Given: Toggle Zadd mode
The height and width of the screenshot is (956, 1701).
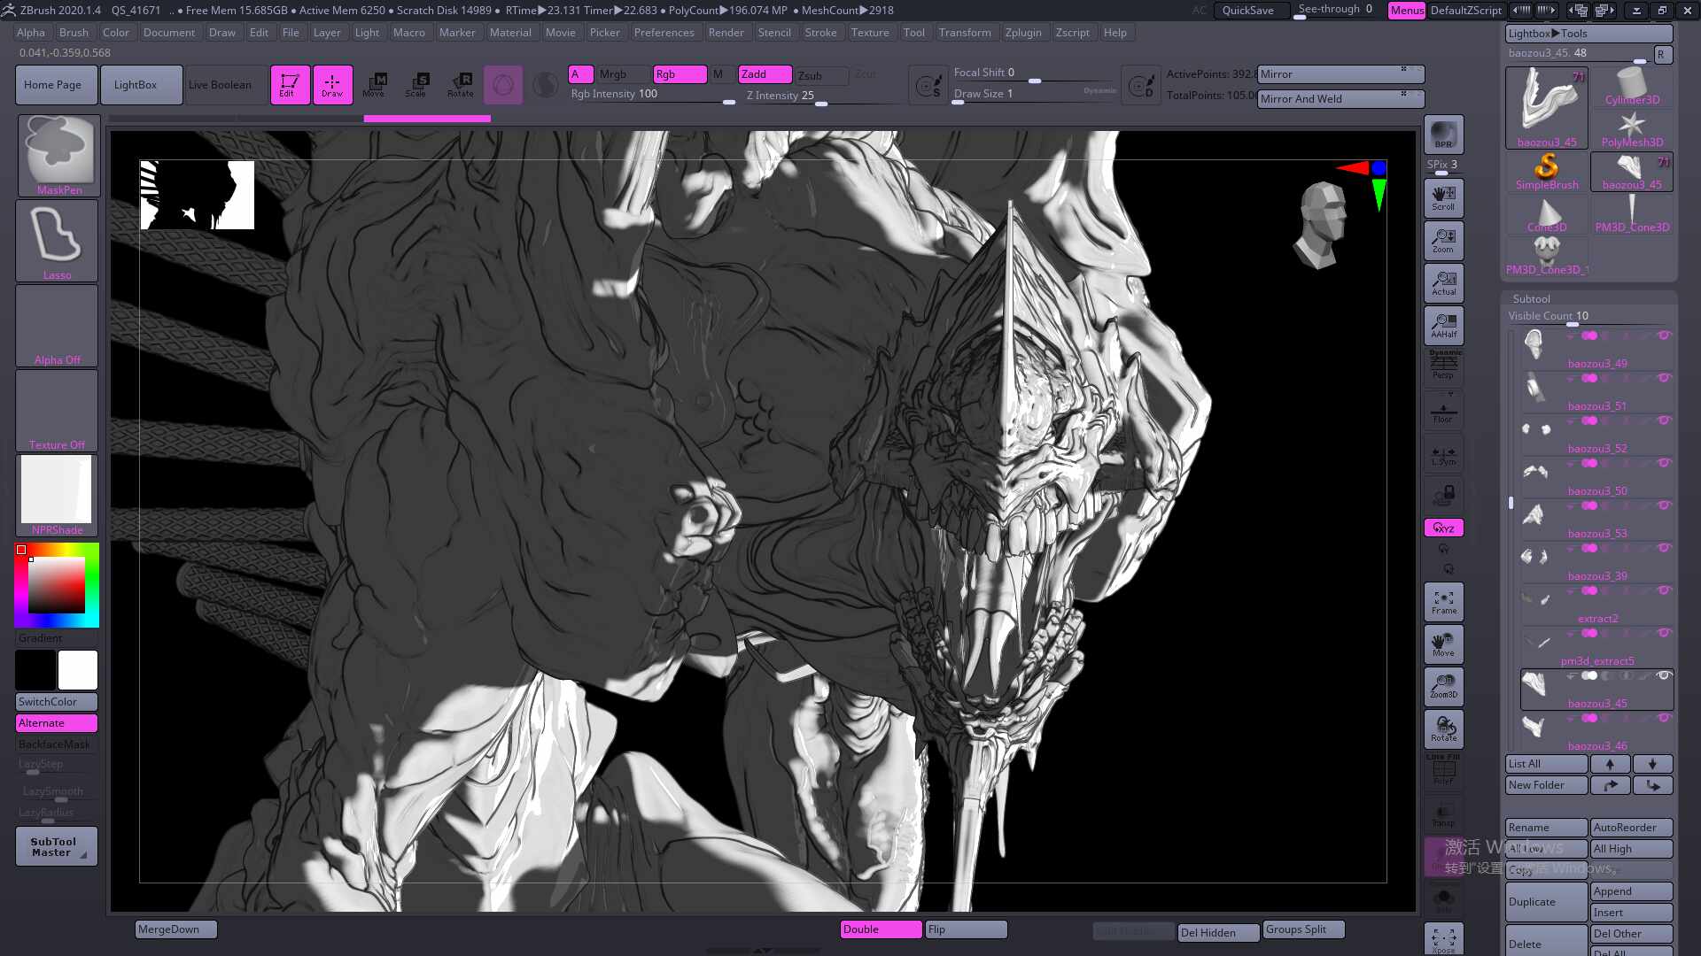Looking at the screenshot, I should [x=765, y=74].
